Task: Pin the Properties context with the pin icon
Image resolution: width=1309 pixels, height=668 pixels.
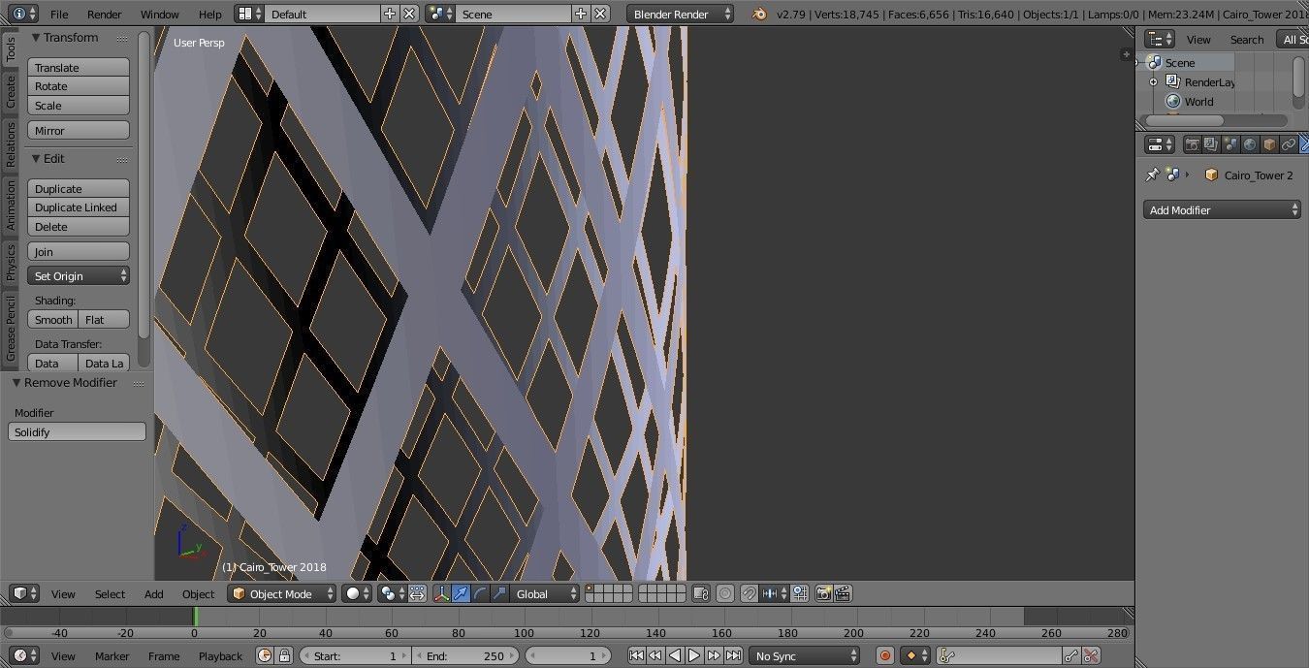Action: tap(1152, 175)
